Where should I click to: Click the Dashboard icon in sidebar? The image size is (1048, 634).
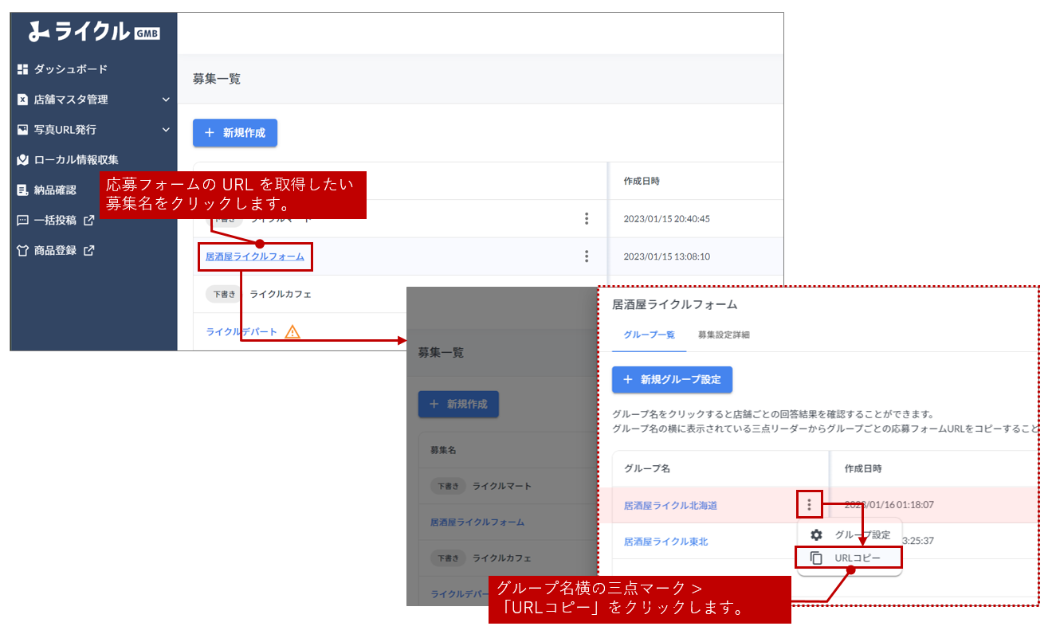point(22,69)
